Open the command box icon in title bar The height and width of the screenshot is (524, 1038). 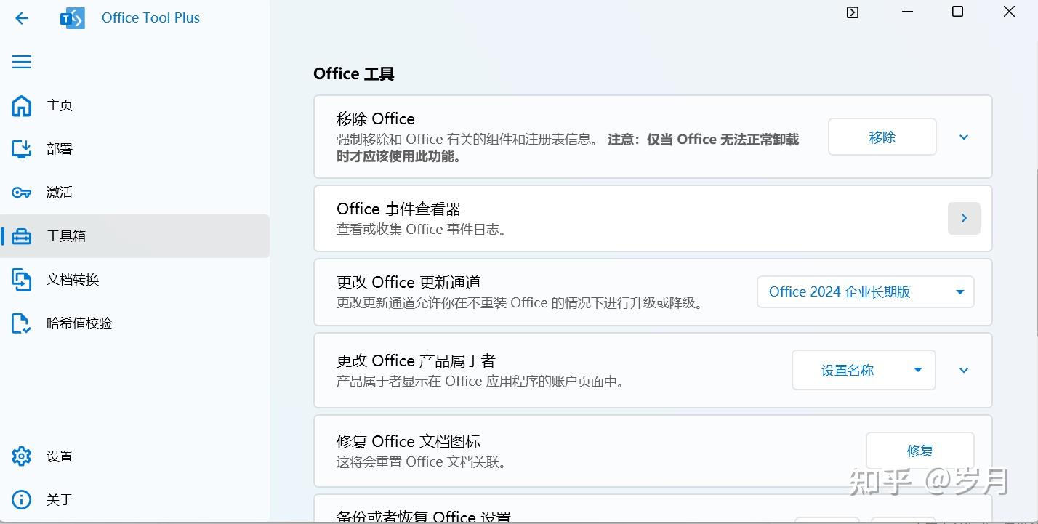[853, 12]
